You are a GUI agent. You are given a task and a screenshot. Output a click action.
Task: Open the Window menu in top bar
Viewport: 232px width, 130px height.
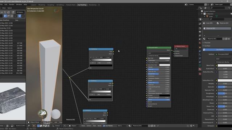click(x=19, y=5)
